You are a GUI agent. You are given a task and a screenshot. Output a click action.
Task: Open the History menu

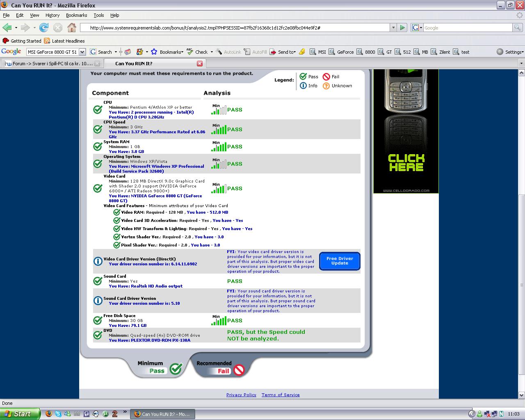(x=52, y=15)
